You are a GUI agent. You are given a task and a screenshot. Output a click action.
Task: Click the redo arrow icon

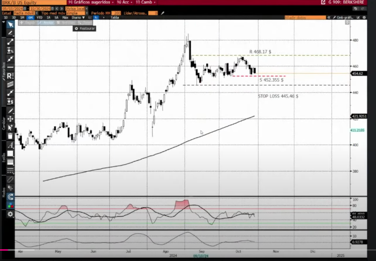[x=363, y=9]
